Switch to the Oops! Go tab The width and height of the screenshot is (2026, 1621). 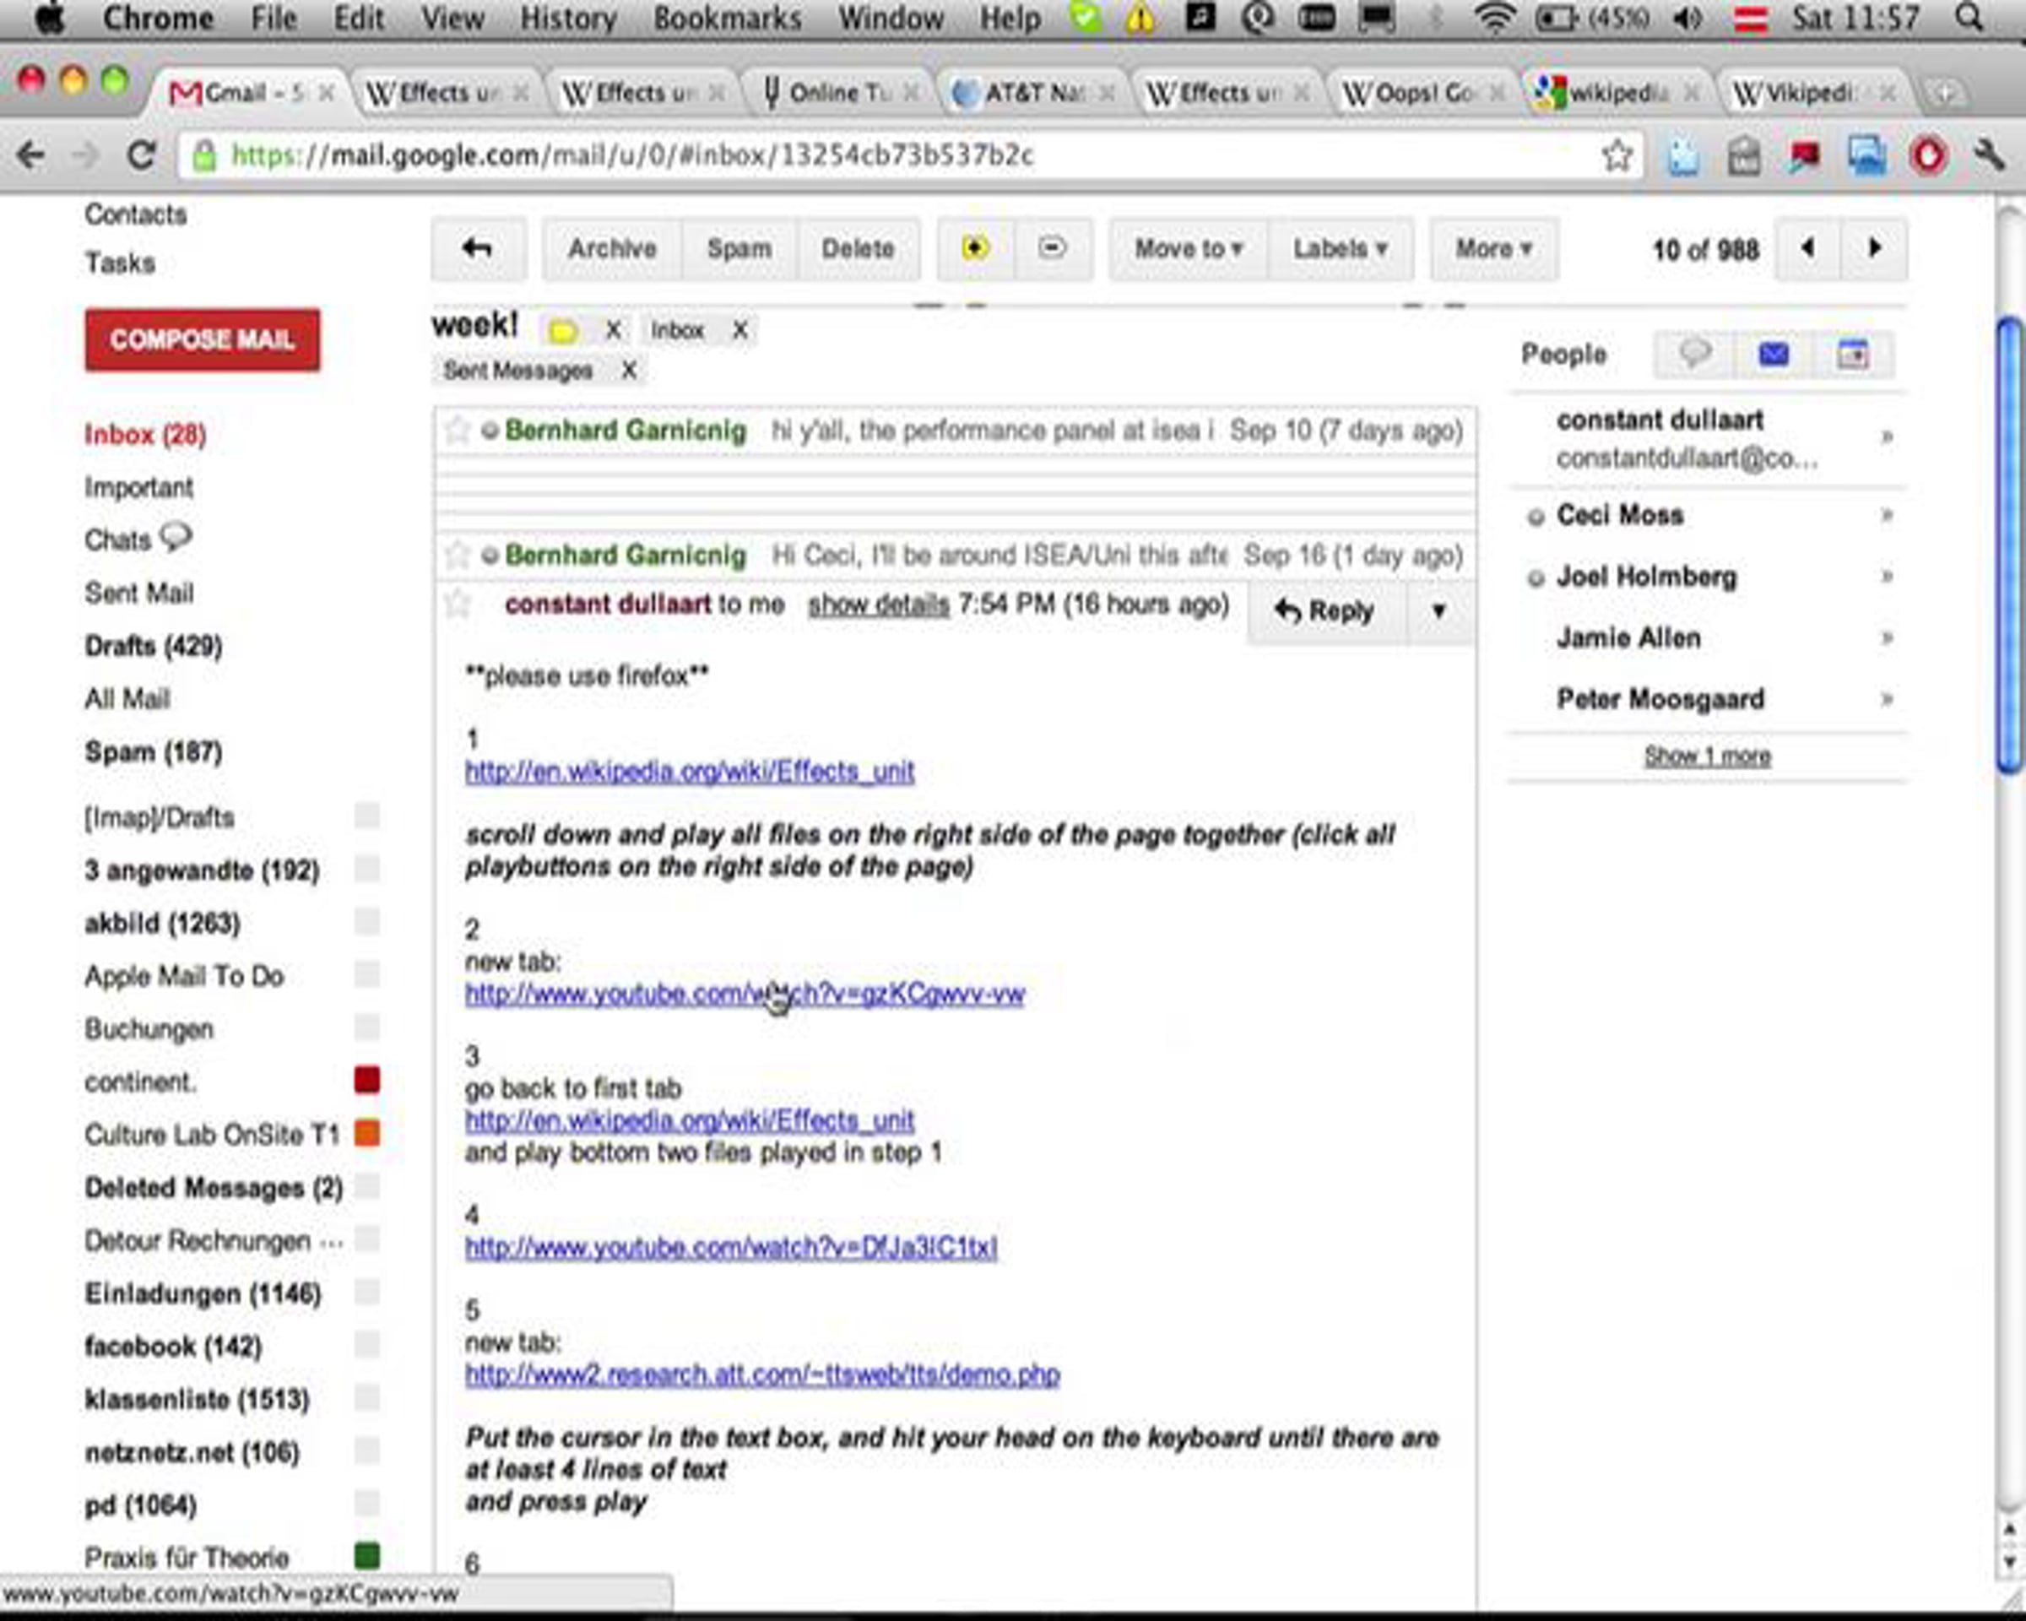pos(1425,93)
